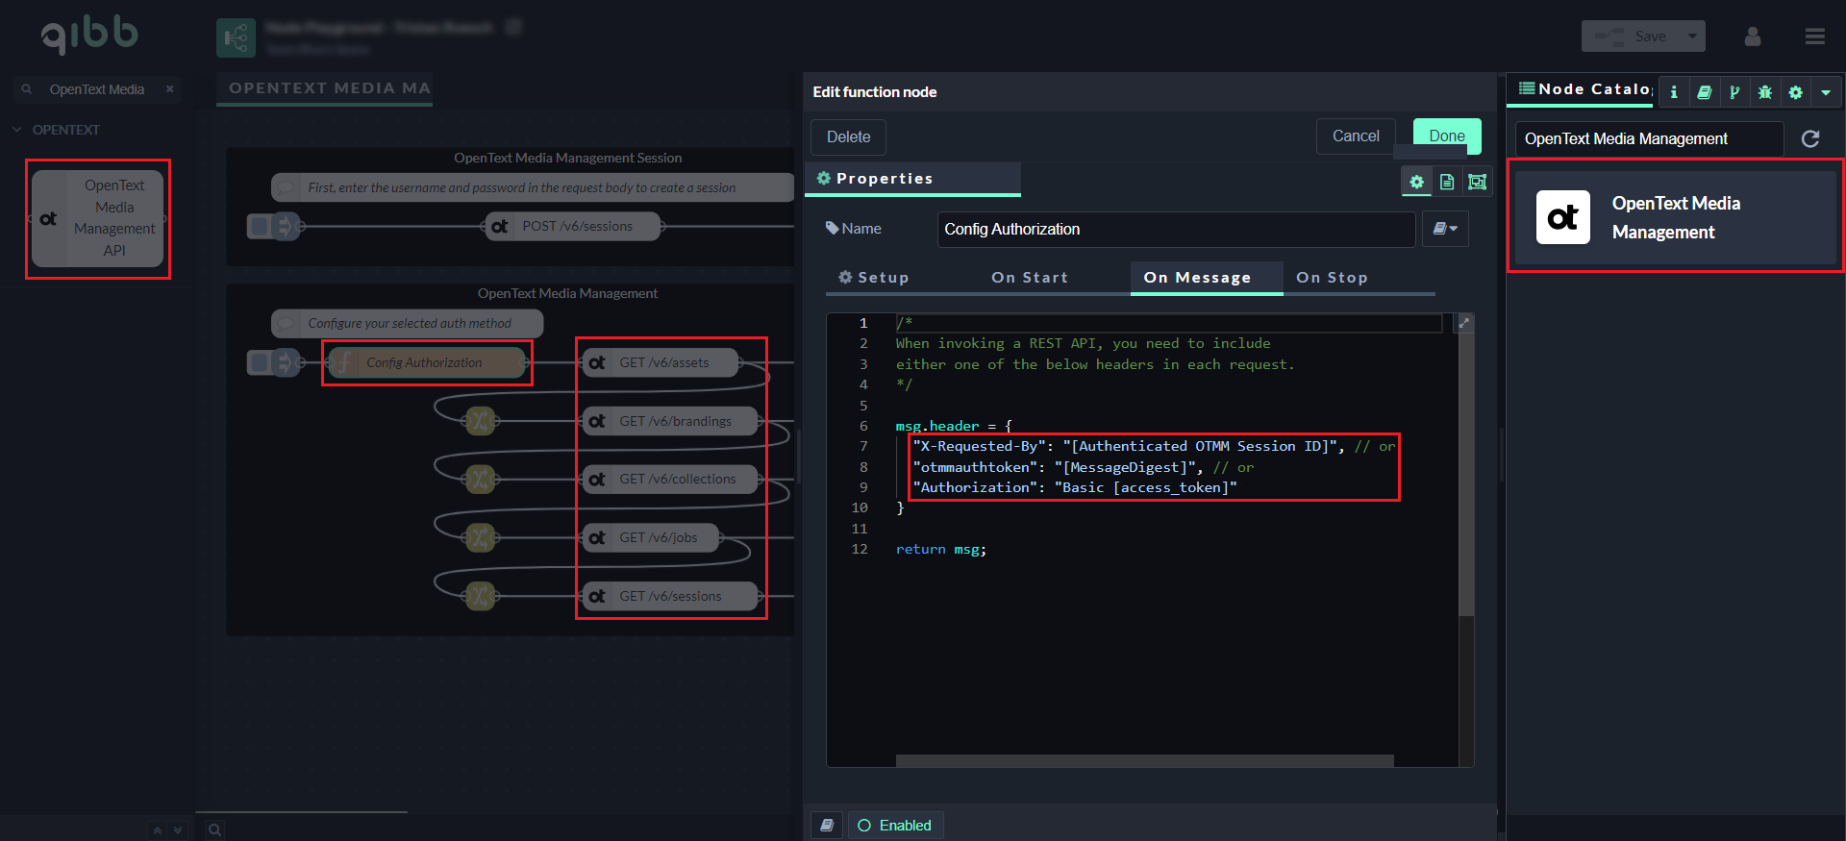Screen dimensions: 1846x841
Task: Click the user profile icon
Action: click(x=1753, y=37)
